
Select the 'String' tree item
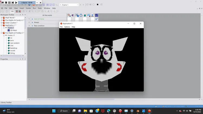coord(12,53)
